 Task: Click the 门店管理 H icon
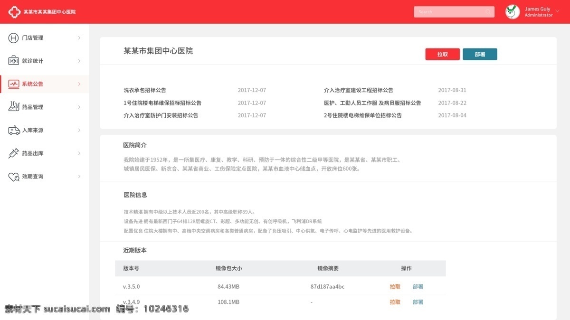click(14, 38)
